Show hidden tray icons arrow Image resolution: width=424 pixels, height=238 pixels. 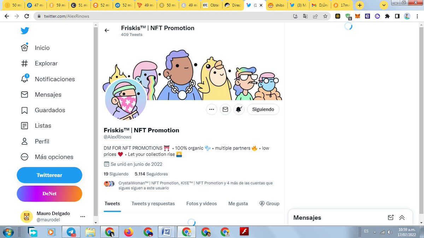coord(376,232)
